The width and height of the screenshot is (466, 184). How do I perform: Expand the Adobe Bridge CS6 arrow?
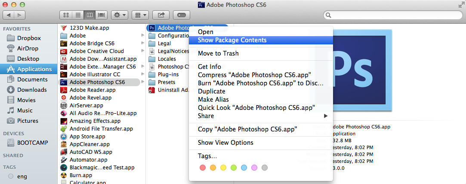coord(143,43)
